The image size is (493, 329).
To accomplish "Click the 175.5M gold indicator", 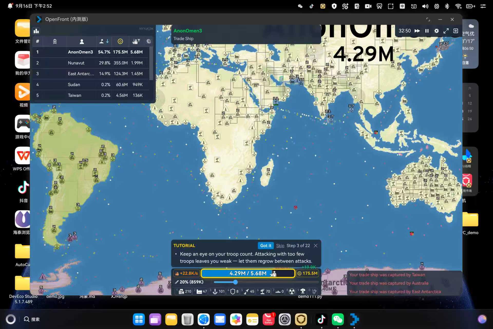I will 308,273.
